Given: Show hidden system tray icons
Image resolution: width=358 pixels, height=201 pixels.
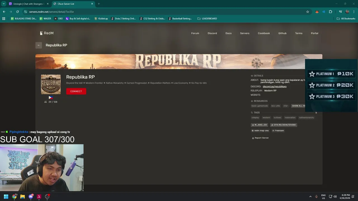Looking at the screenshot, I should 310,197.
